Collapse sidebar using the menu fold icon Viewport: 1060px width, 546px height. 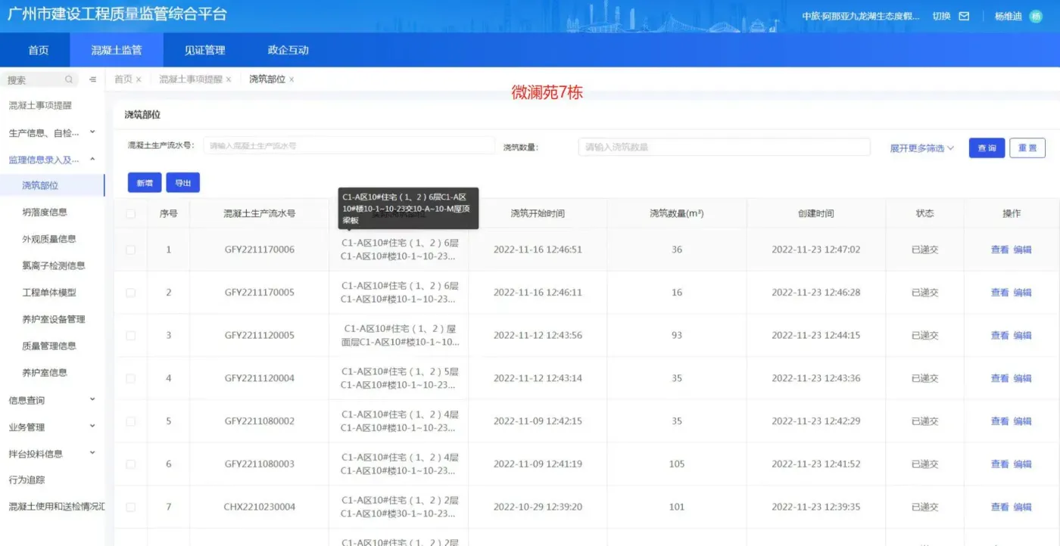pos(92,79)
